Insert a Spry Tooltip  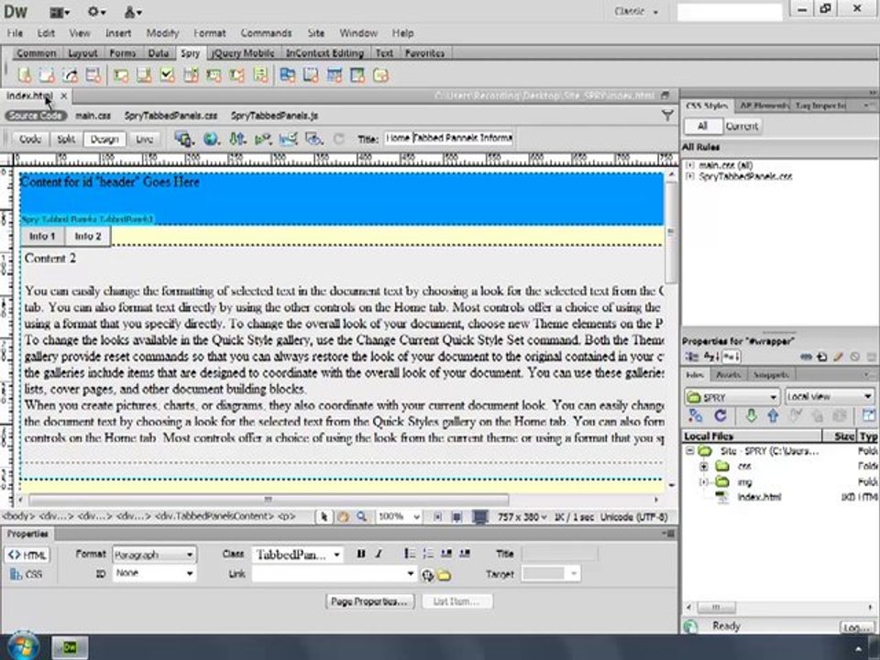pyautogui.click(x=380, y=75)
